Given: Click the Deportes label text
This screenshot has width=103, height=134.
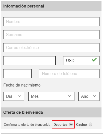Looking at the screenshot, I should tap(60, 124).
